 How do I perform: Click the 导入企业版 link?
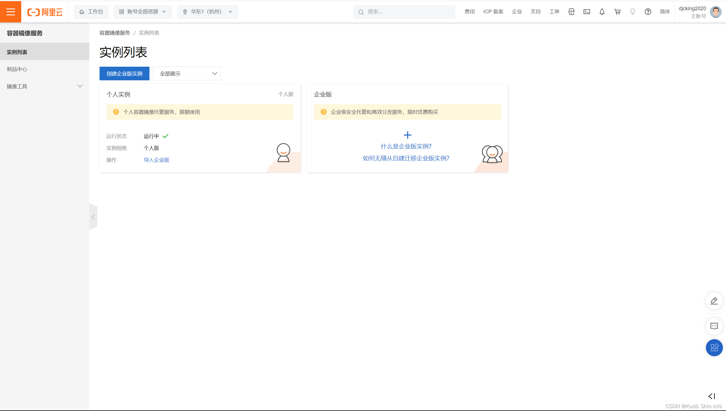click(156, 160)
